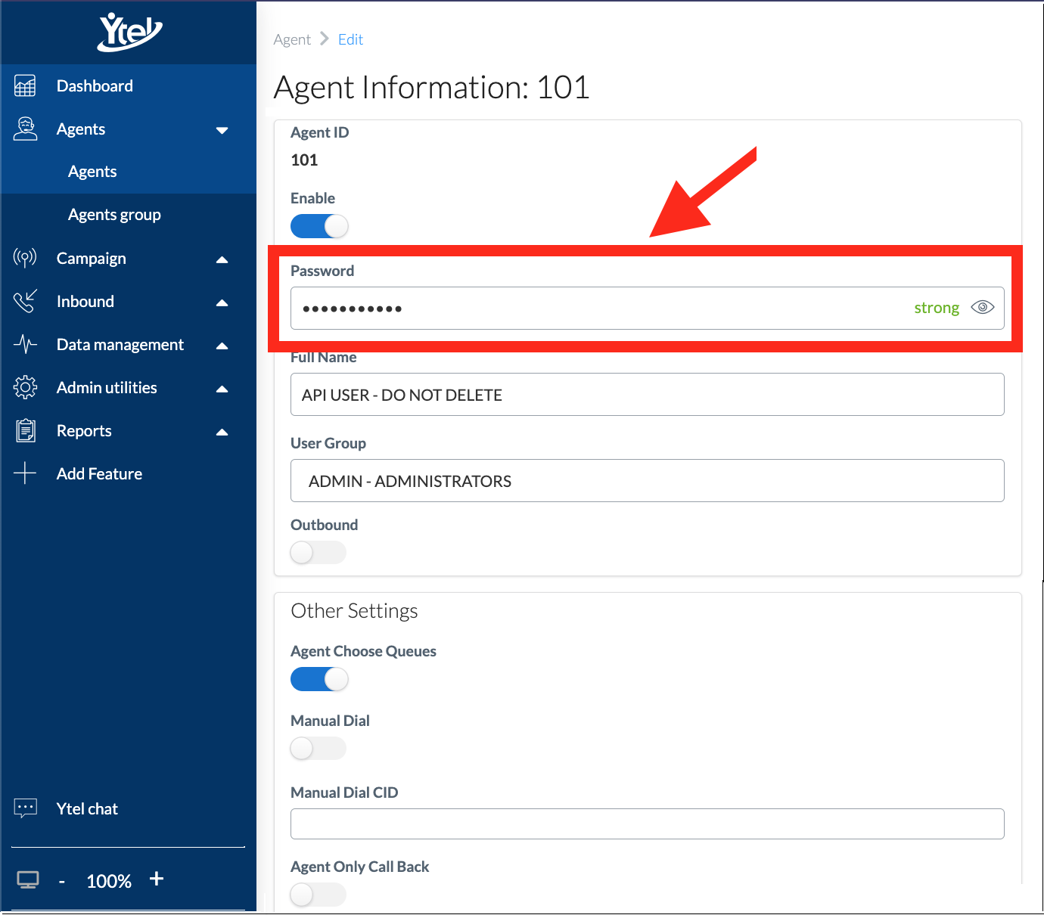1044x915 pixels.
Task: Turn on the Outbound switch
Action: point(318,553)
